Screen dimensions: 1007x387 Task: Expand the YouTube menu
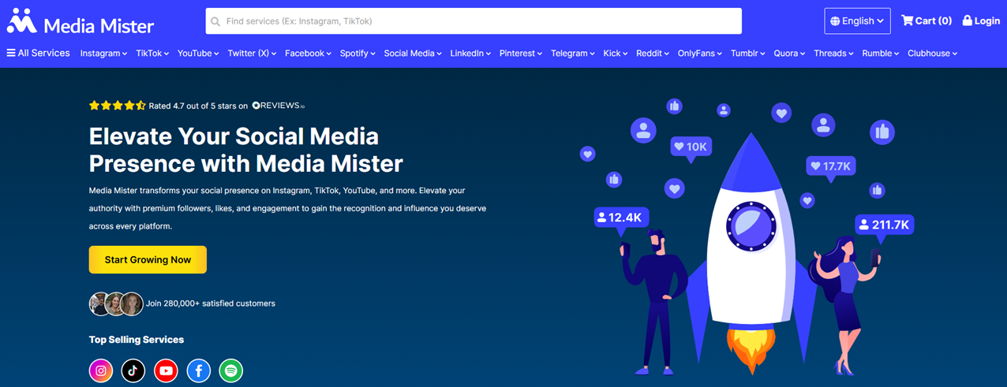[198, 54]
